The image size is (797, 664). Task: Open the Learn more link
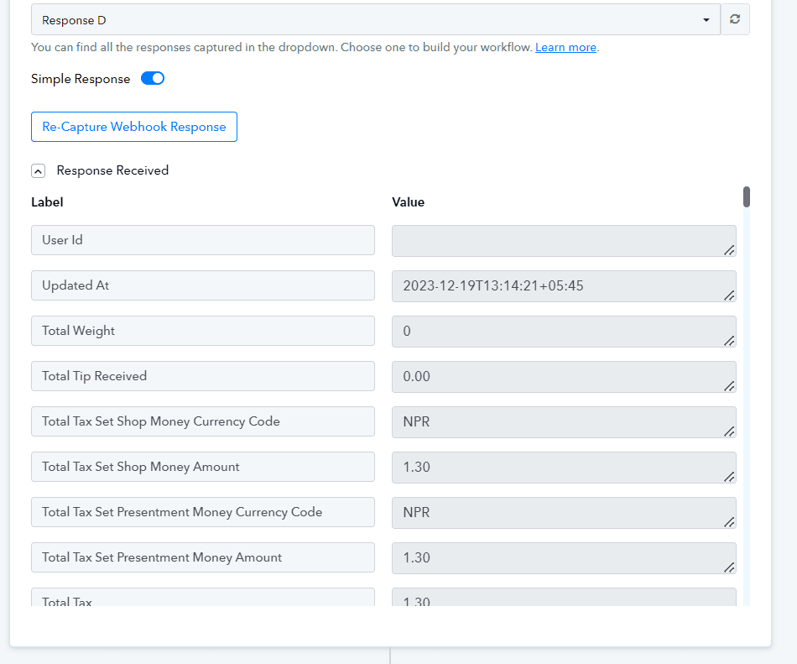[565, 47]
